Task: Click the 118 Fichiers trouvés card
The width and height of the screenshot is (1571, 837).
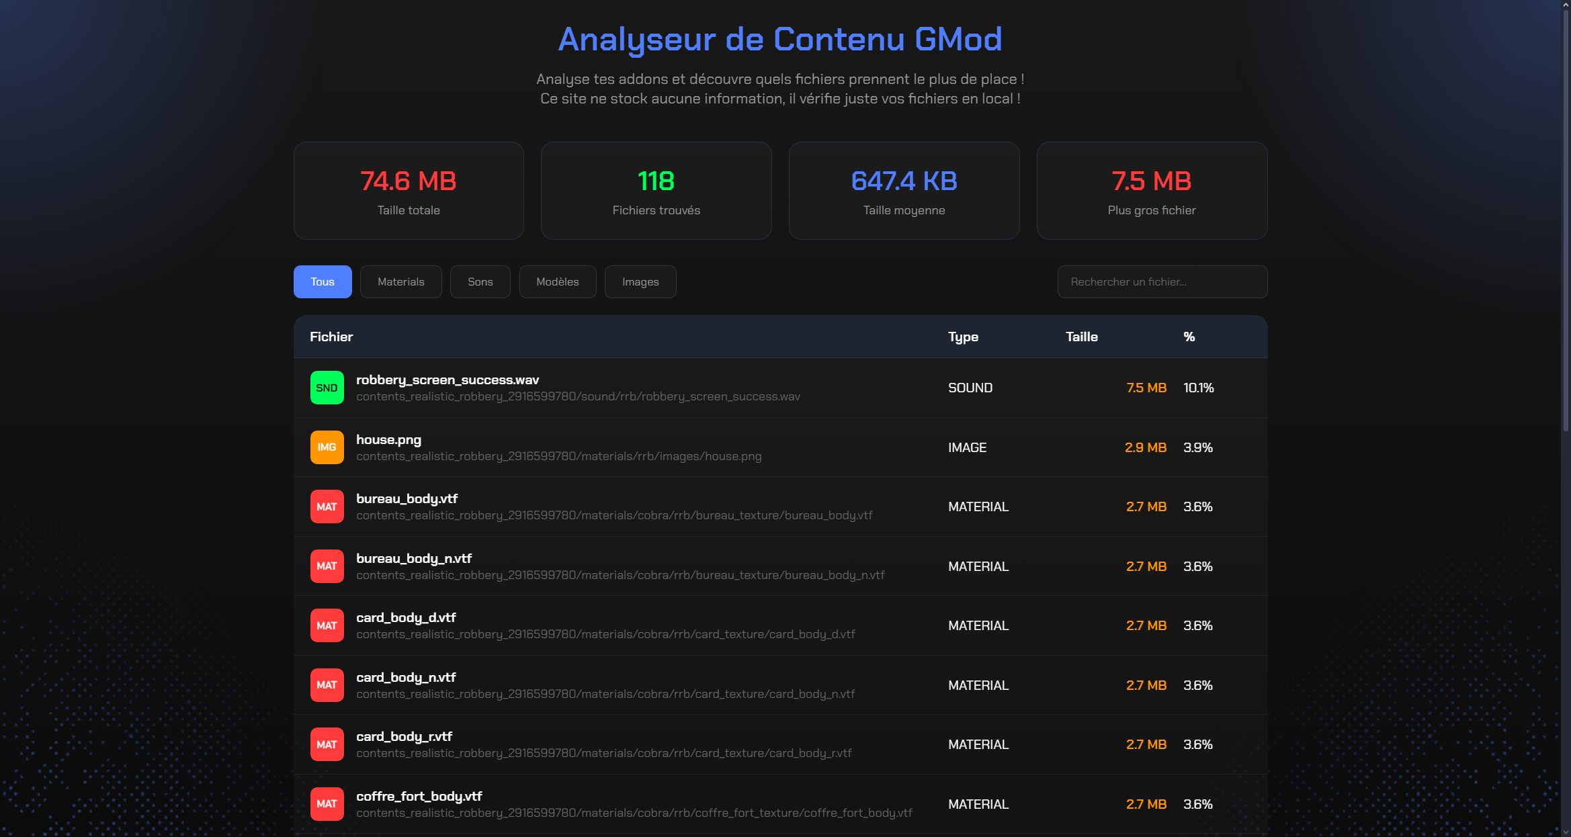Action: [656, 191]
